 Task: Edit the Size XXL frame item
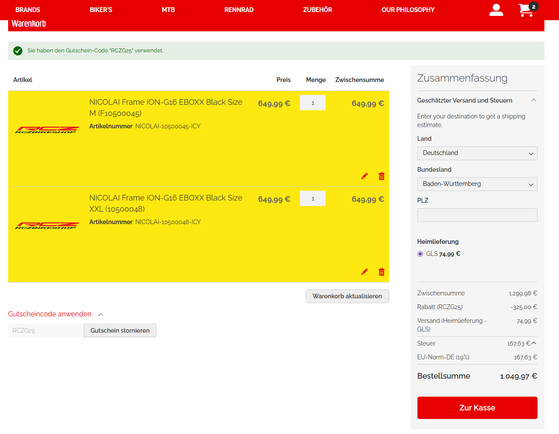(x=364, y=272)
